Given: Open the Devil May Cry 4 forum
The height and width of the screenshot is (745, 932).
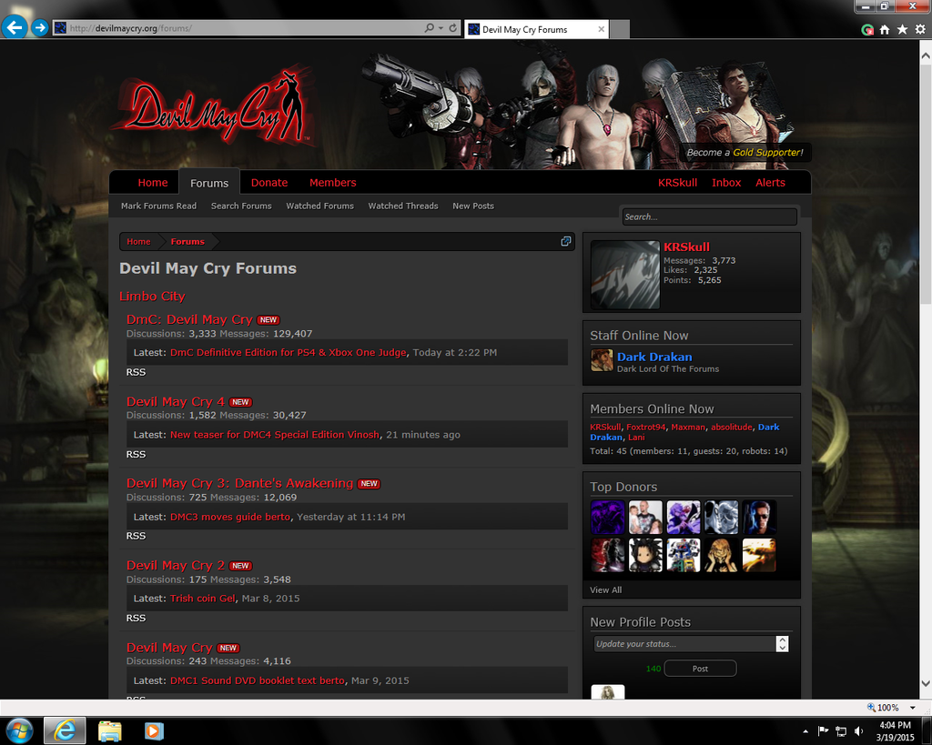Looking at the screenshot, I should (176, 402).
